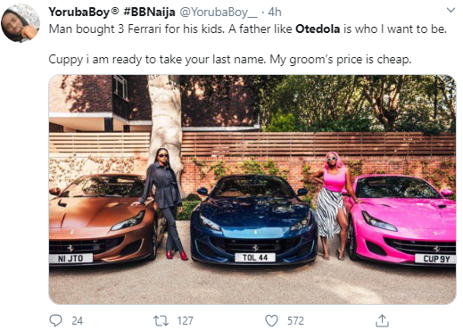This screenshot has height=330, width=463.
Task: Click the pink Ferrari with CUP9Y plate
Action: [402, 219]
